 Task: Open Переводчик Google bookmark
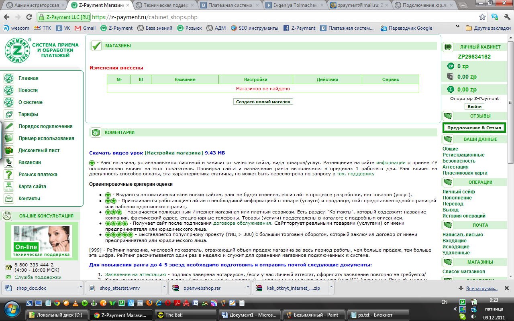(406, 28)
